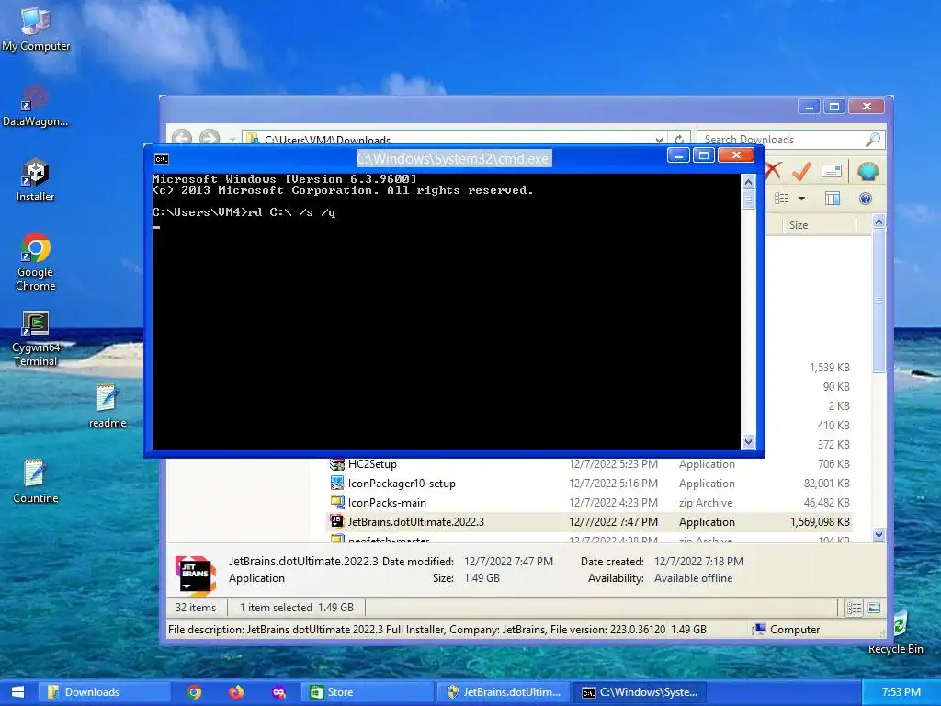Open the Windows Start button
This screenshot has width=941, height=706.
point(17,692)
